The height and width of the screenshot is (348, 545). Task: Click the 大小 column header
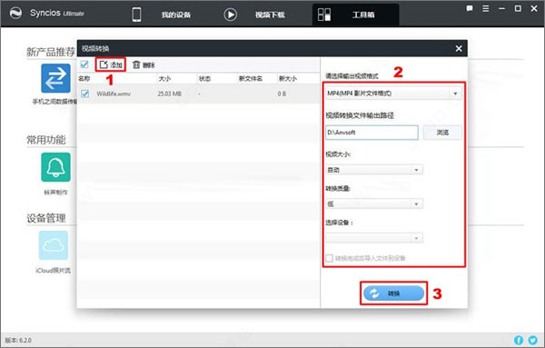point(164,78)
